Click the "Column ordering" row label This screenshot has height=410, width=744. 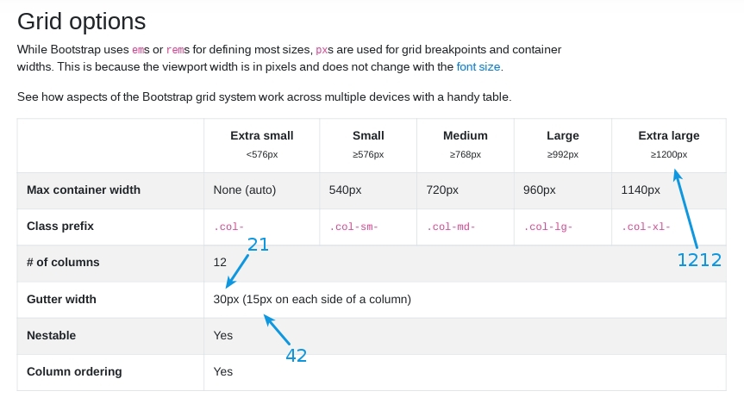coord(74,371)
